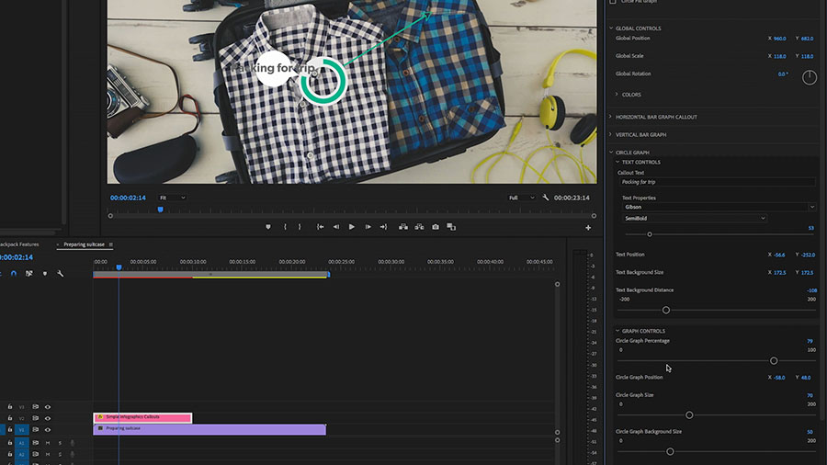This screenshot has height=465, width=827.
Task: Mute the A1 audio track
Action: [48, 442]
